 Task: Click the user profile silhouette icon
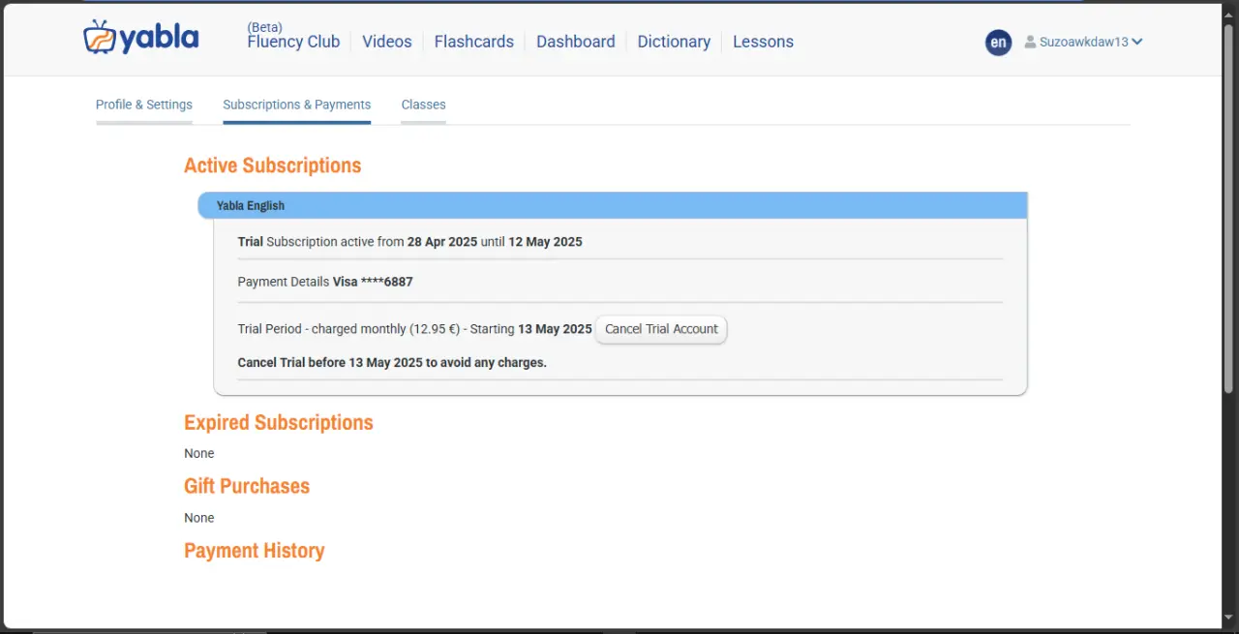[x=1030, y=43]
